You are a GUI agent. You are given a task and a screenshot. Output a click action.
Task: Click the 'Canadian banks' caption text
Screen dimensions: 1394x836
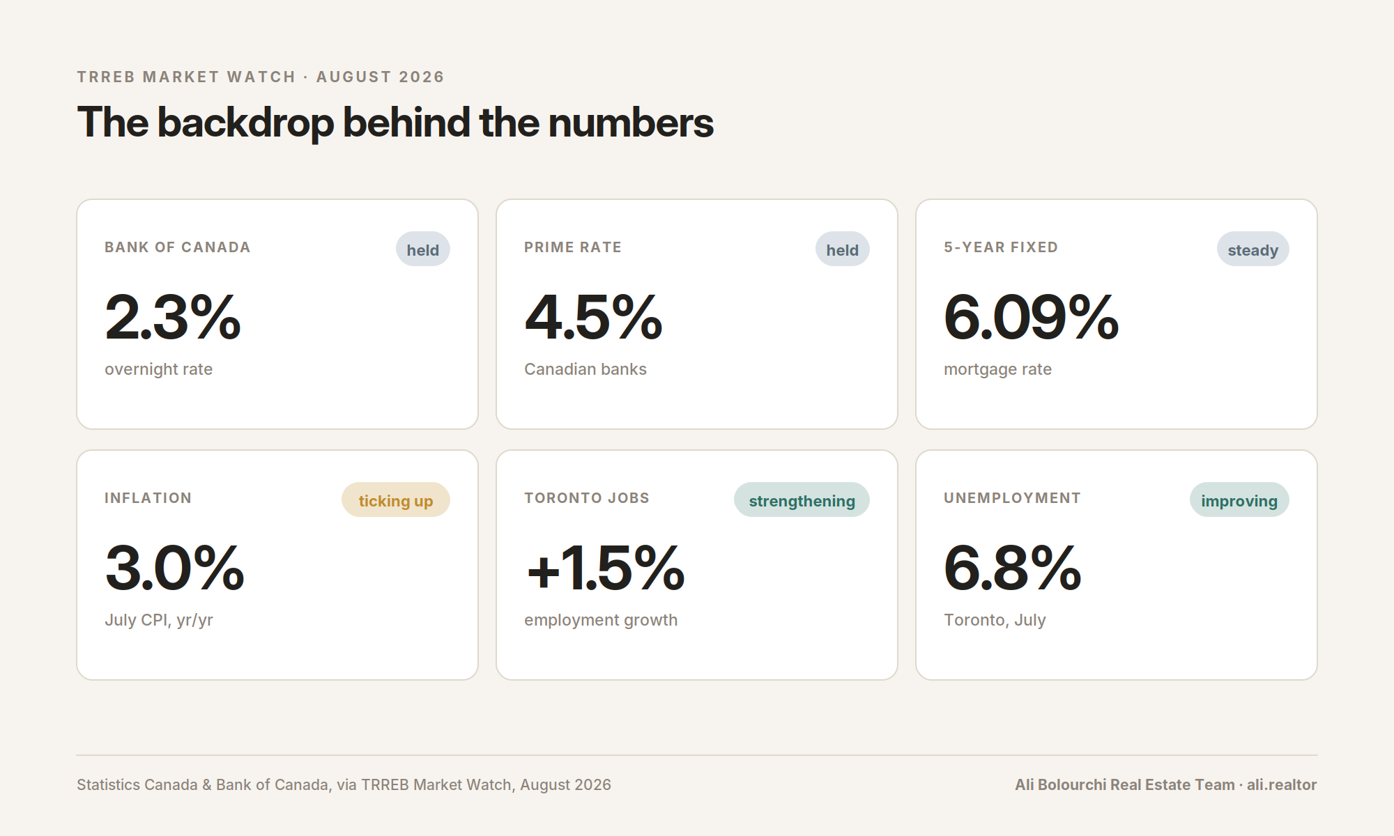tap(585, 369)
